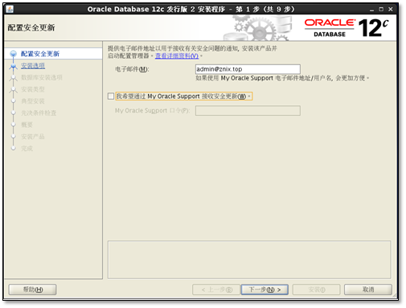
Task: Click step bullet icon beside 安装选项
Action: [13, 66]
